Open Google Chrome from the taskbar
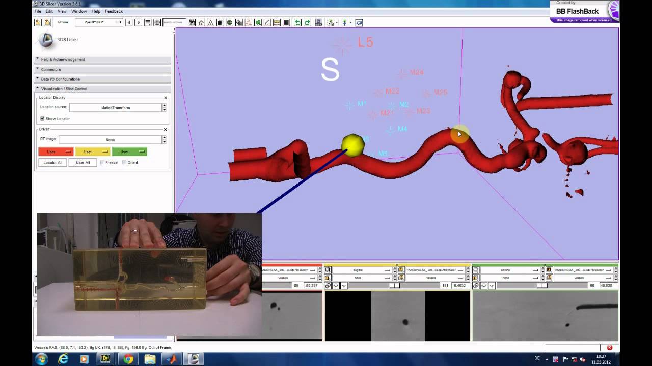This screenshot has height=366, width=652. coord(128,359)
